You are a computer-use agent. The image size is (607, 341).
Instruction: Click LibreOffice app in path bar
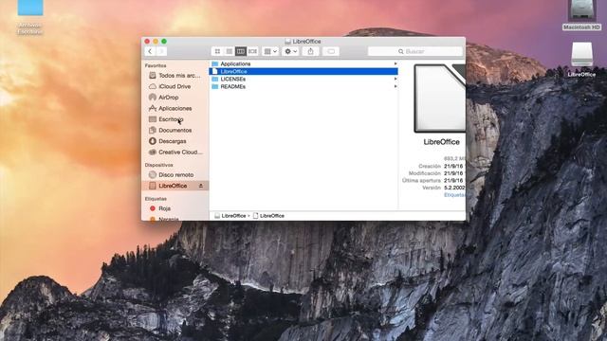(x=268, y=216)
